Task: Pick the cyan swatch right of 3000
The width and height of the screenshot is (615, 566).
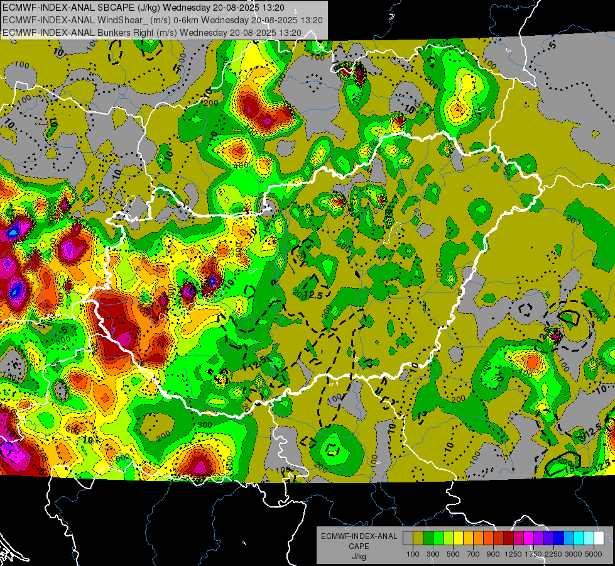Action: (x=579, y=538)
